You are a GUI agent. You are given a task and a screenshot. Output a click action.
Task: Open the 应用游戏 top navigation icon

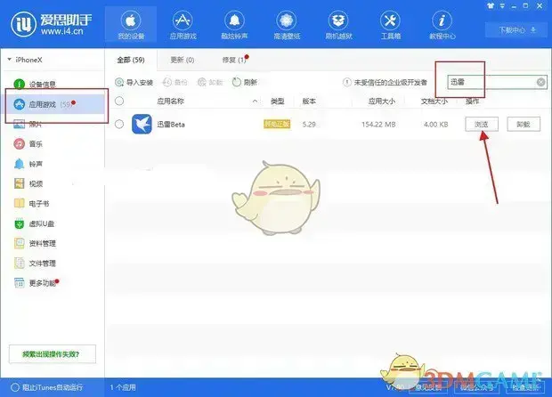point(183,25)
